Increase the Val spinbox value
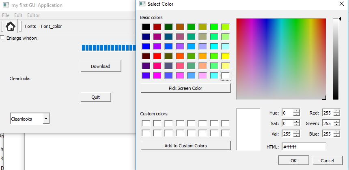 (297, 132)
